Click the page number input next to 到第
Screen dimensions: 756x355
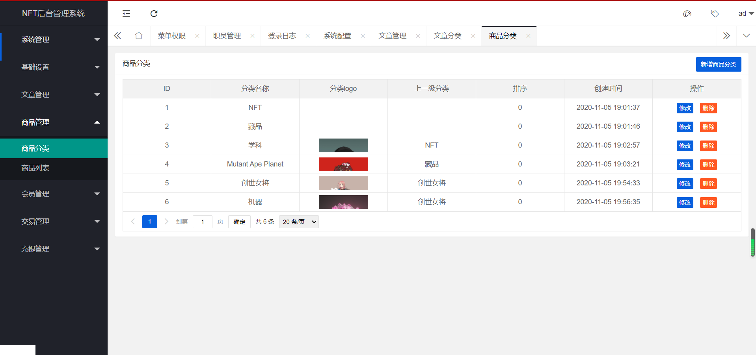pyautogui.click(x=202, y=222)
